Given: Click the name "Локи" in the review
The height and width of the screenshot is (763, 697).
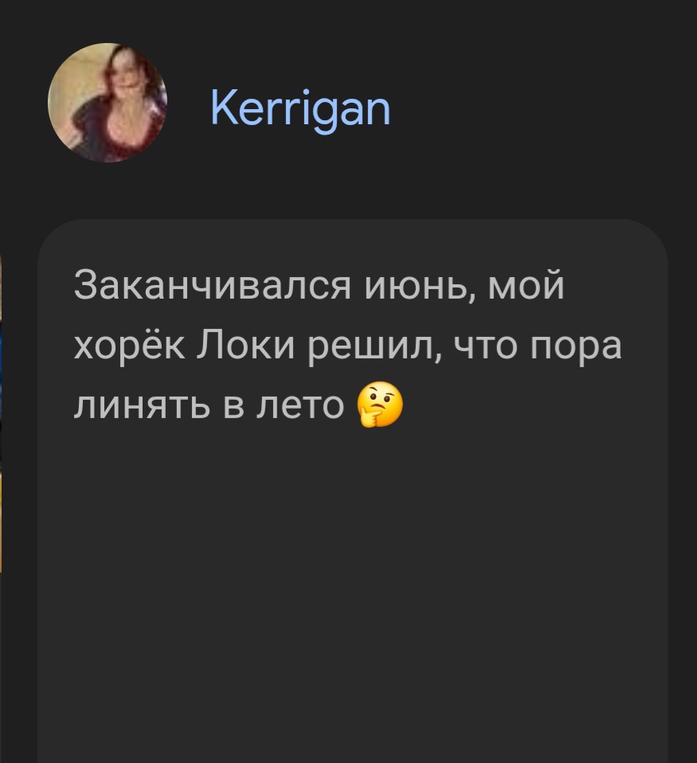Looking at the screenshot, I should coord(246,346).
